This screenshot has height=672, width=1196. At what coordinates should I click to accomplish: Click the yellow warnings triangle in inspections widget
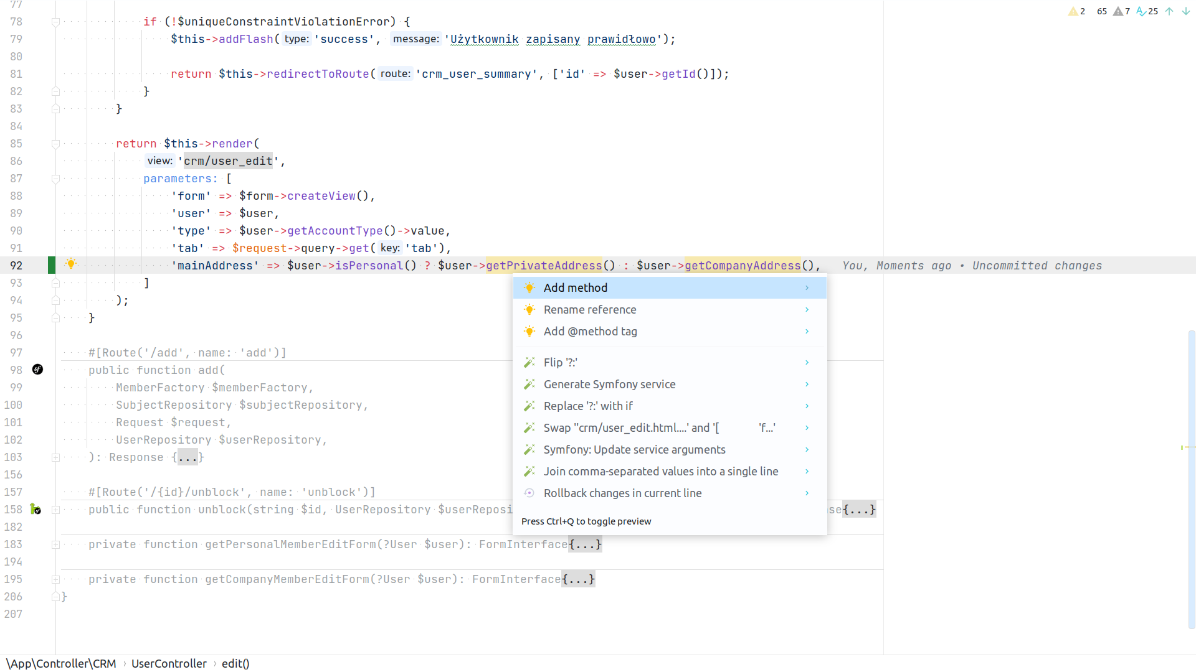(x=1075, y=11)
